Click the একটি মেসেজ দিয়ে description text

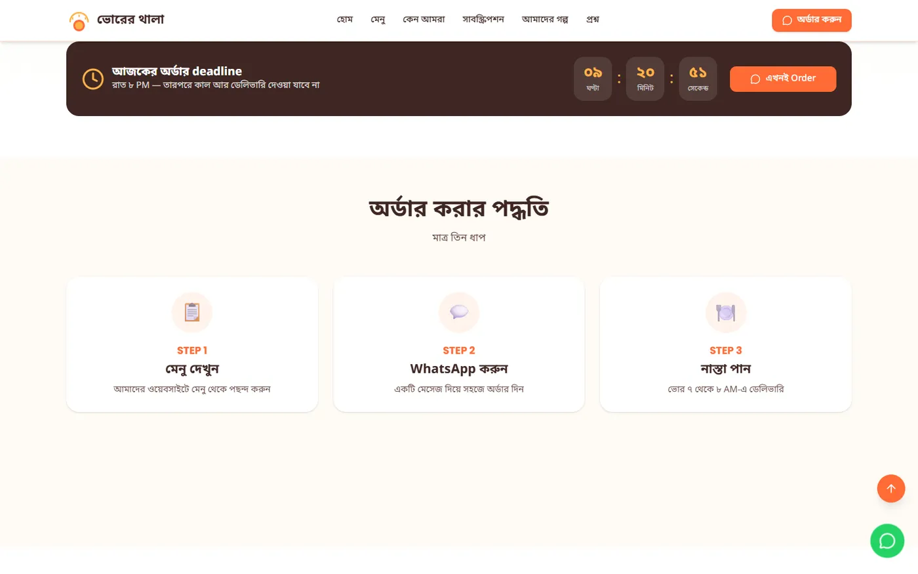pyautogui.click(x=459, y=389)
